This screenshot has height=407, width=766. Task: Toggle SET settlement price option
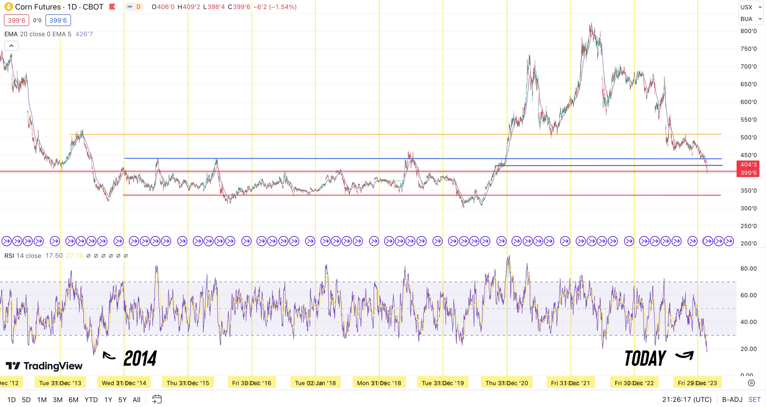pos(754,399)
